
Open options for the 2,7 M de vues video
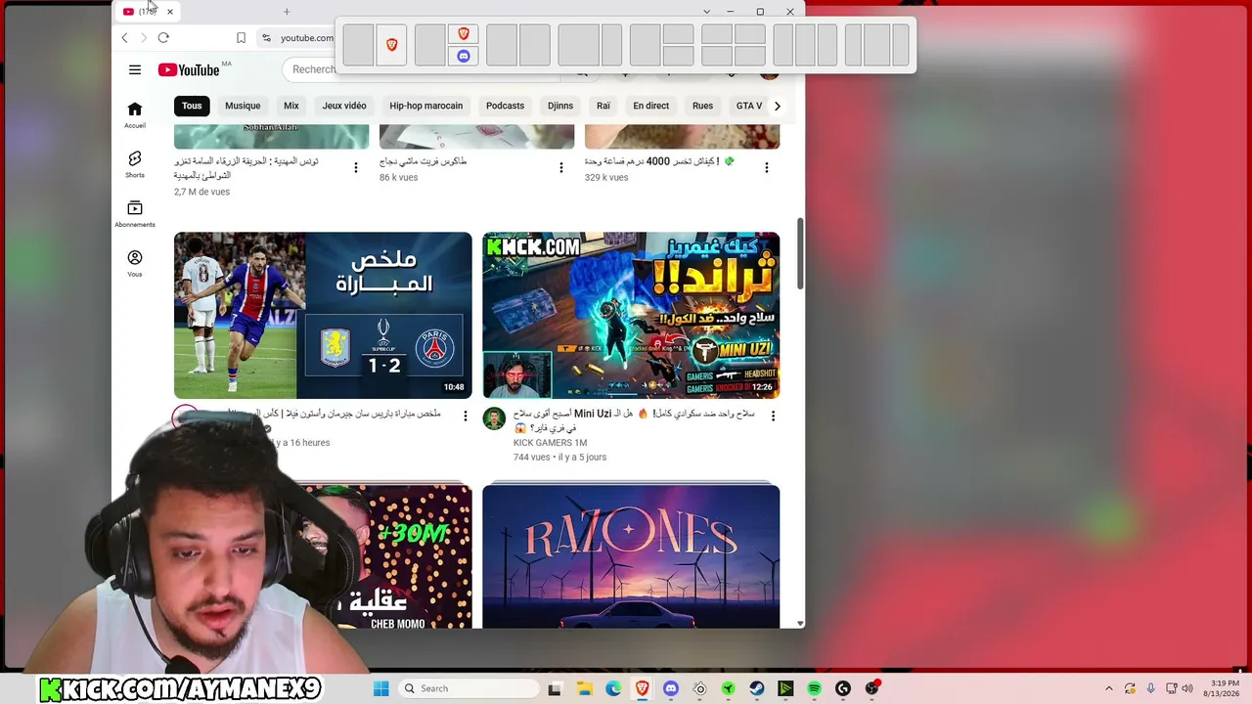356,168
